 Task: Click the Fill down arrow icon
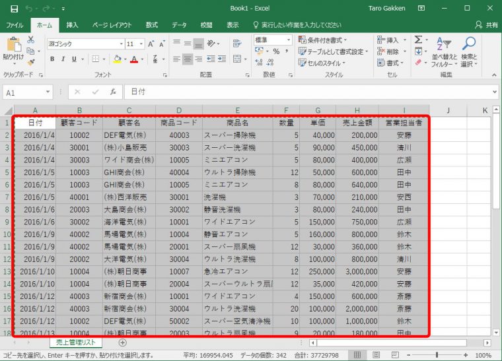(x=418, y=51)
